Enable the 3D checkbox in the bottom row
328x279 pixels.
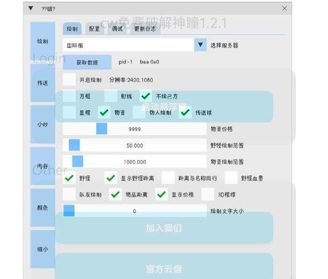coord(208,194)
